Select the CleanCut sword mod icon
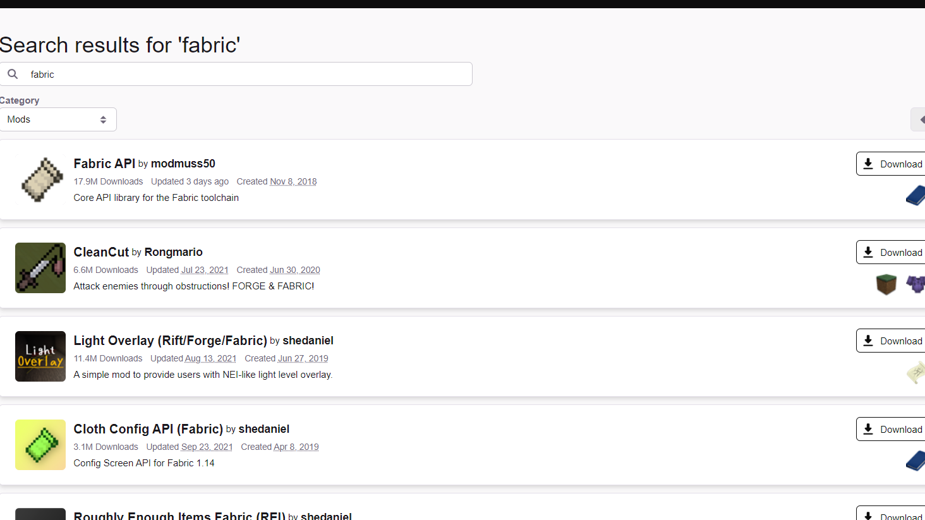 click(40, 268)
